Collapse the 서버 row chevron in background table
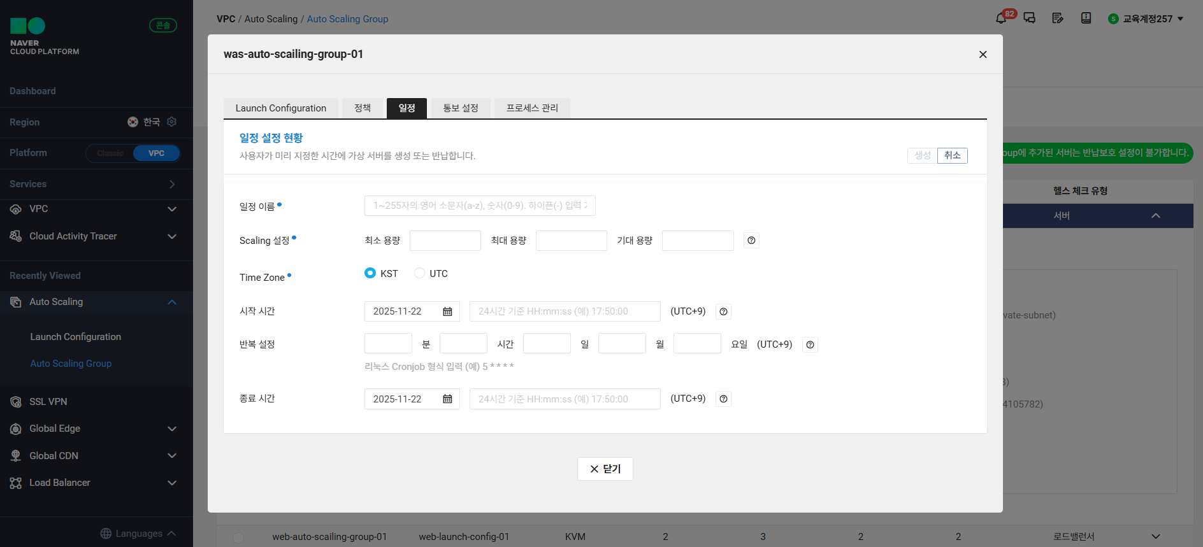Screen dimensions: 1203x547 click(1156, 216)
